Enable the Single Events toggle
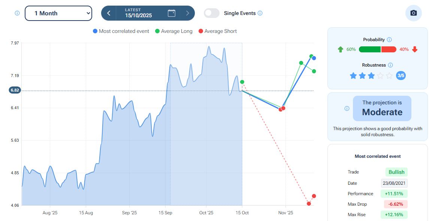Image resolution: width=429 pixels, height=221 pixels. 212,13
